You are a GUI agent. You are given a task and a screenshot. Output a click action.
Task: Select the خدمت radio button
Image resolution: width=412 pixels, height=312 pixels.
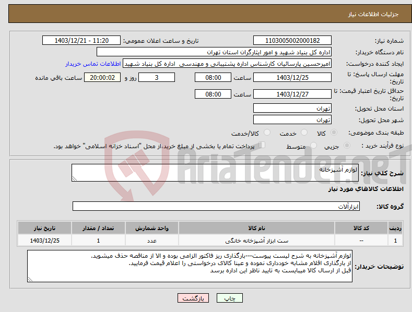[304, 133]
